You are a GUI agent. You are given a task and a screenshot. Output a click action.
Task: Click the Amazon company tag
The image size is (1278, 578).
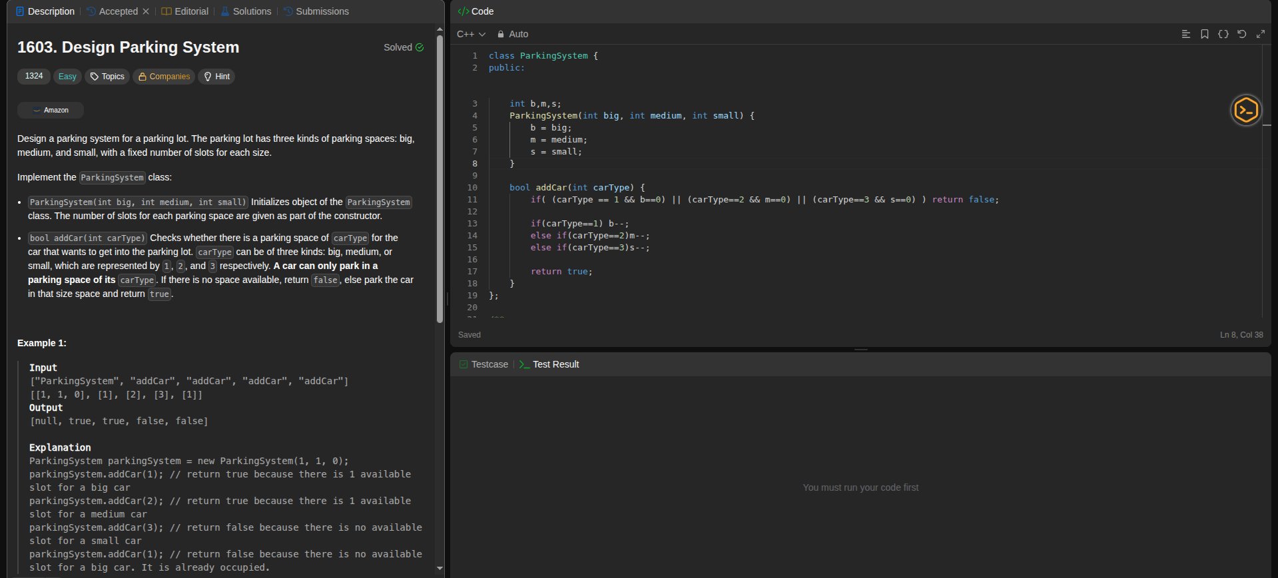[x=51, y=110]
